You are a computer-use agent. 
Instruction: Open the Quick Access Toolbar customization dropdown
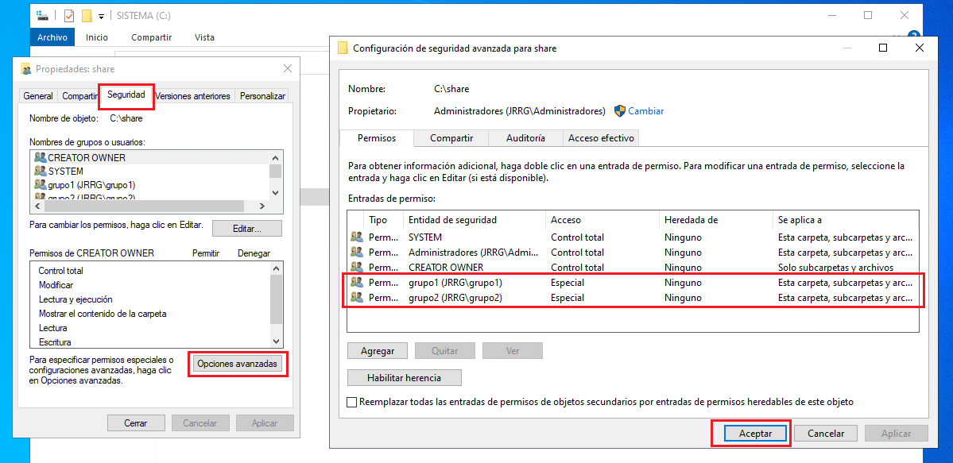(100, 14)
